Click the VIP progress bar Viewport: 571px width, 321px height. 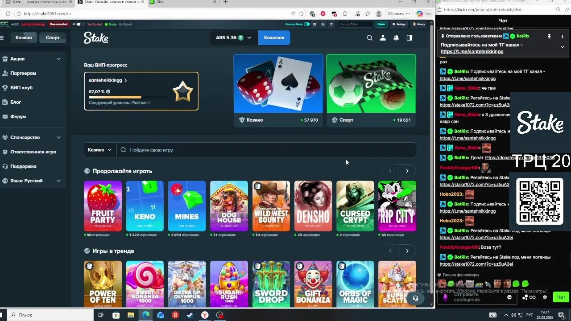point(128,97)
